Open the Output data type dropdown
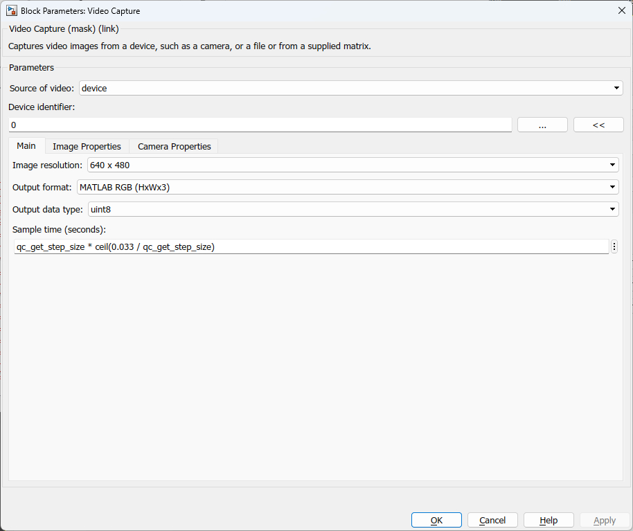 coord(612,209)
